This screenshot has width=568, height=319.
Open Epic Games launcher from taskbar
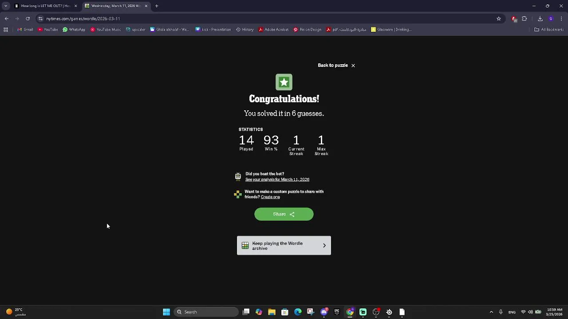point(337,312)
